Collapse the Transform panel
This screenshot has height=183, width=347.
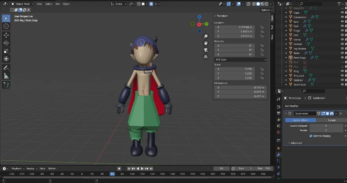pos(215,16)
